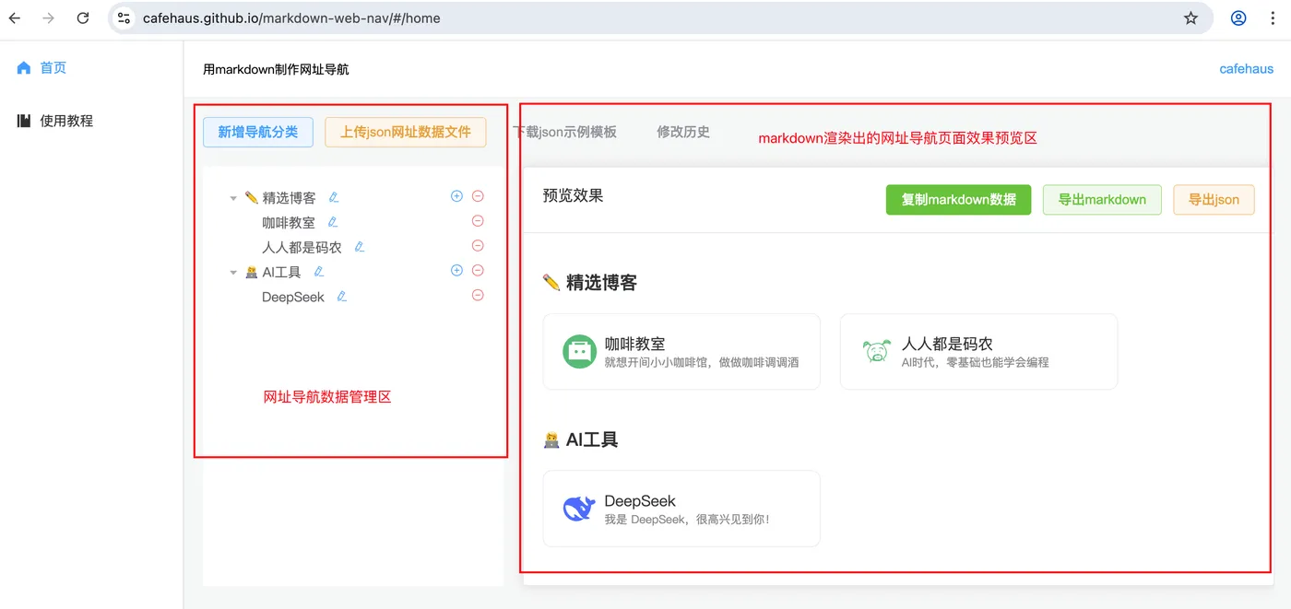
Task: Collapse the 精选博客 tree category
Action: (x=233, y=198)
